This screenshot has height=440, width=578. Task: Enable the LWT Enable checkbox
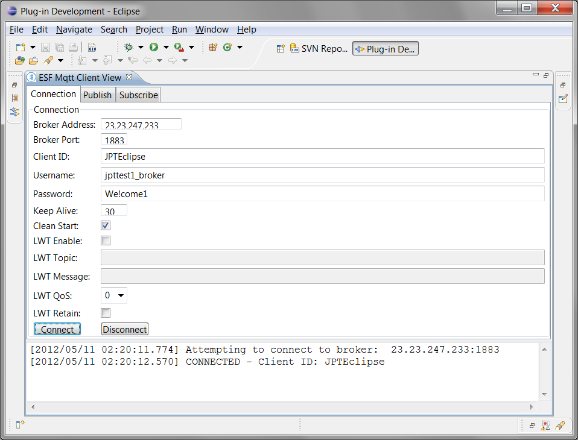coord(106,241)
